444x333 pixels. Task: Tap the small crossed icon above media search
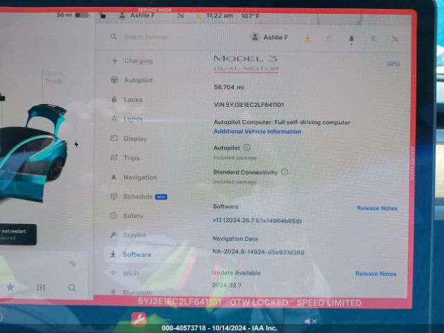point(72,264)
